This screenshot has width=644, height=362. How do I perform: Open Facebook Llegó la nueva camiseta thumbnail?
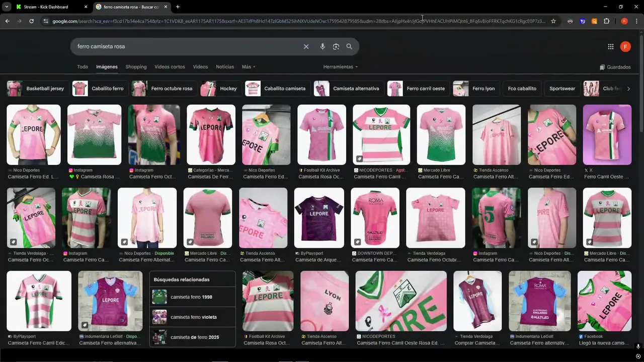point(604,301)
